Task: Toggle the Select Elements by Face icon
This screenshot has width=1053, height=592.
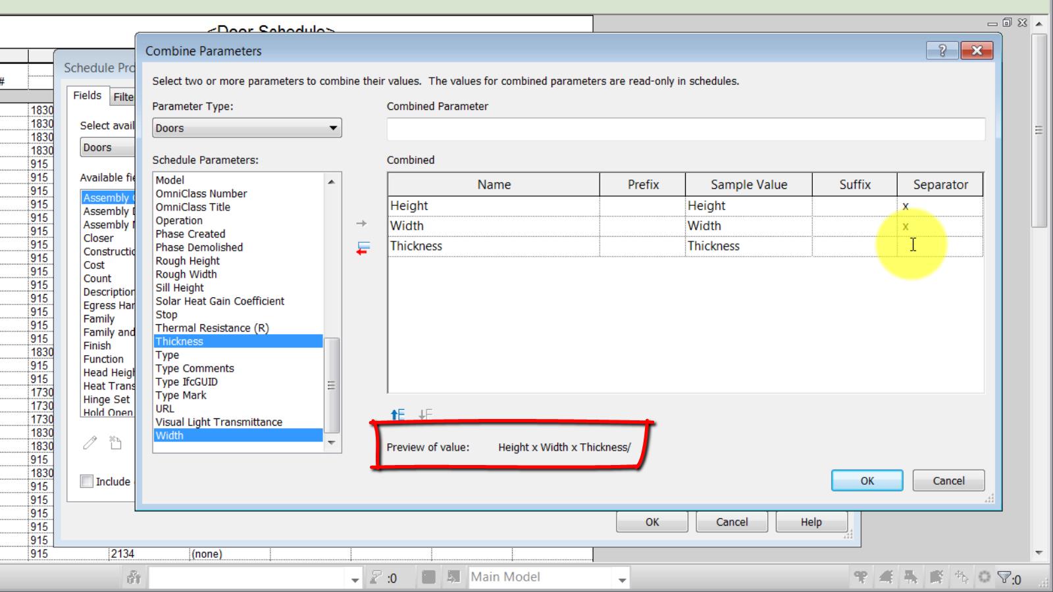Action: 936,578
